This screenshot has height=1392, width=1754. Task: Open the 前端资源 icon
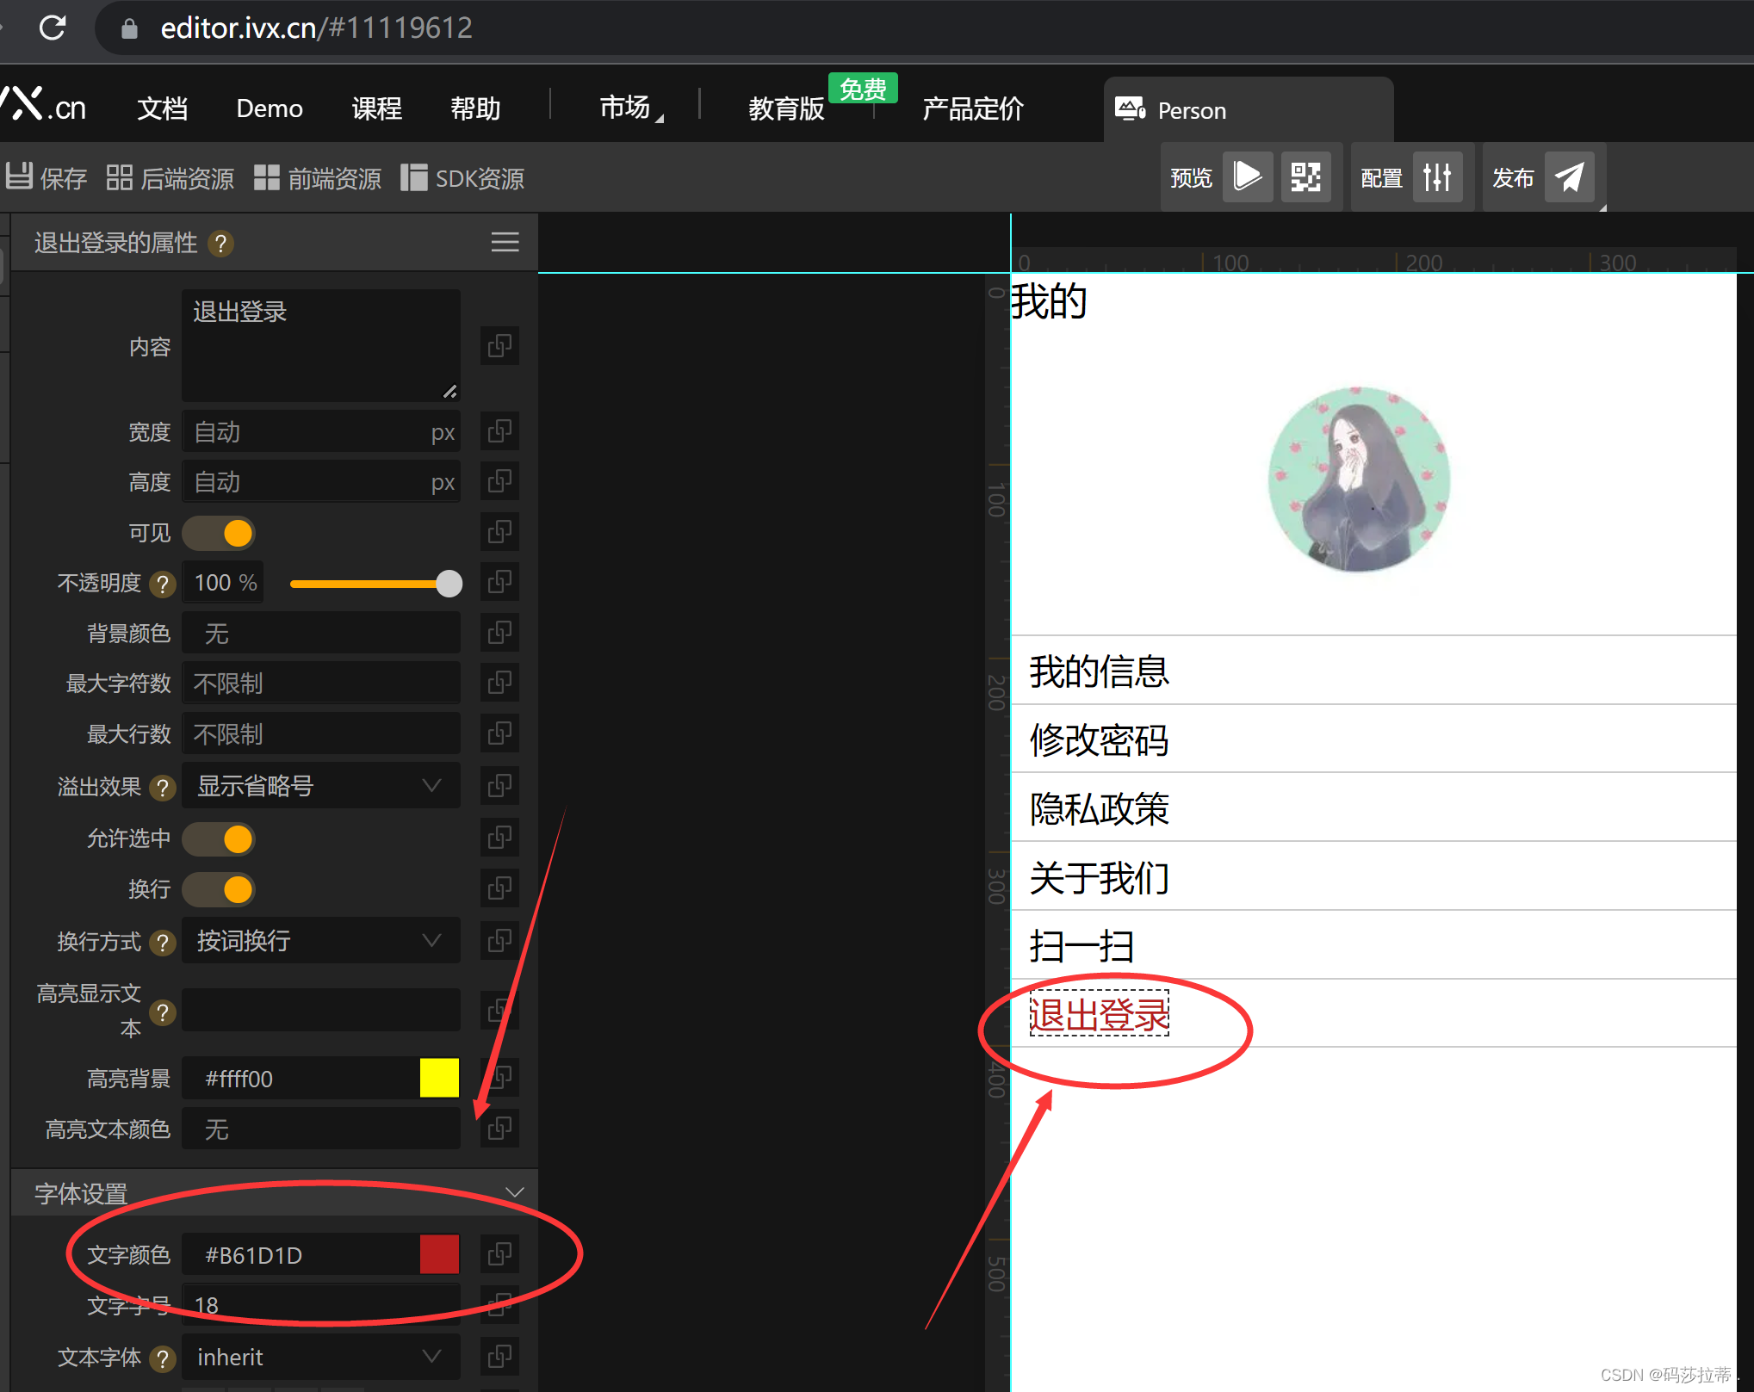[x=267, y=177]
